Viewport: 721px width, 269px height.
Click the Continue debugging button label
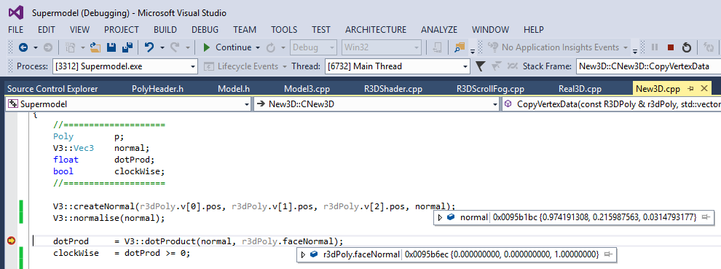[x=234, y=47]
